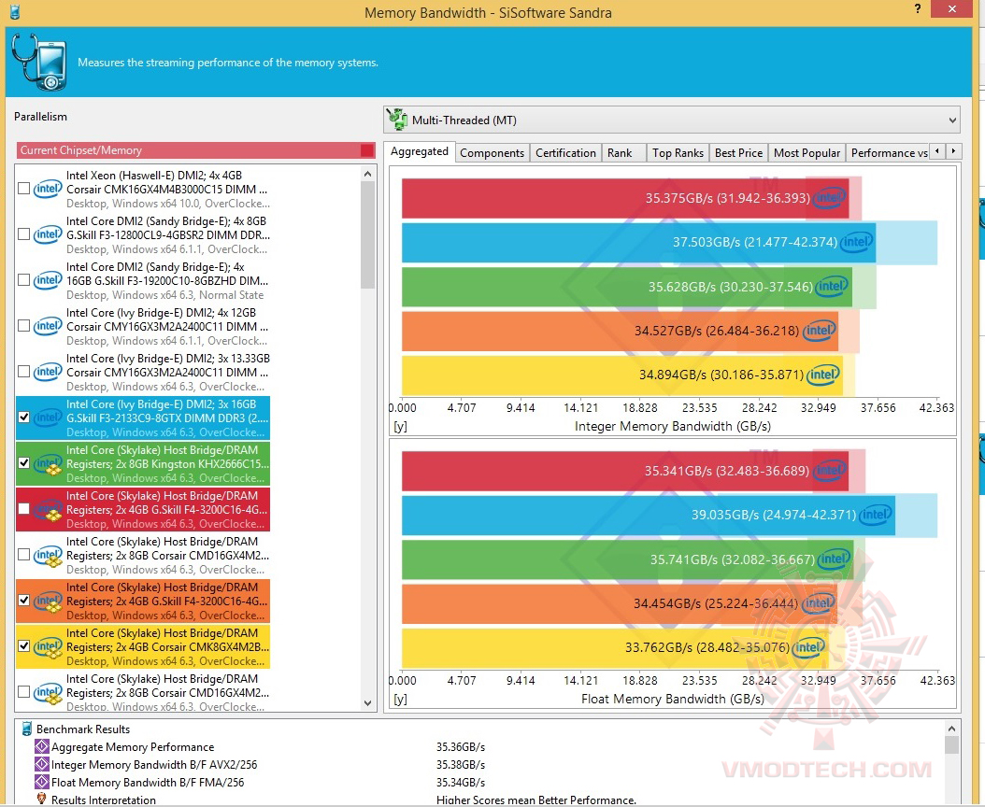This screenshot has width=985, height=807.
Task: Check the Sandy Bridge-E 16GB G.Skill F3-19200C10 entry
Action: 24,280
